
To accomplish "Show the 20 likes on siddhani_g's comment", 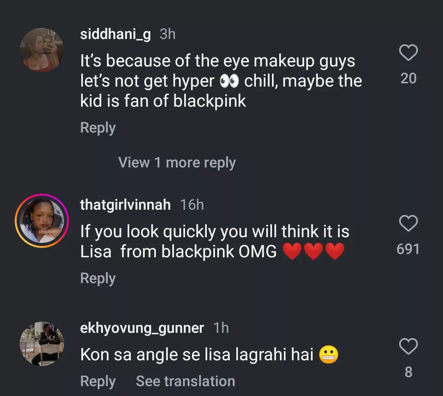I will coord(408,78).
